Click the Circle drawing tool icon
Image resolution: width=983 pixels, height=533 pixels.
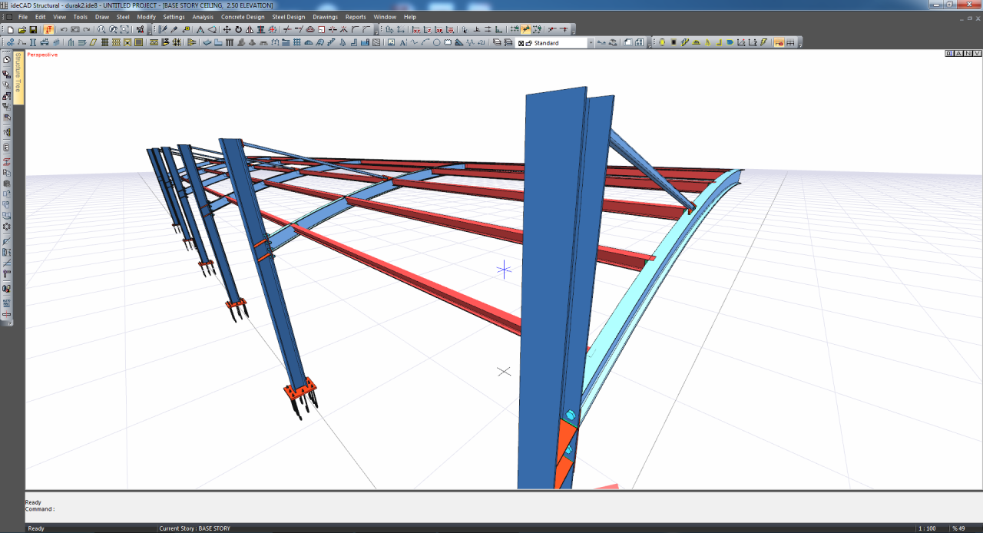point(437,42)
